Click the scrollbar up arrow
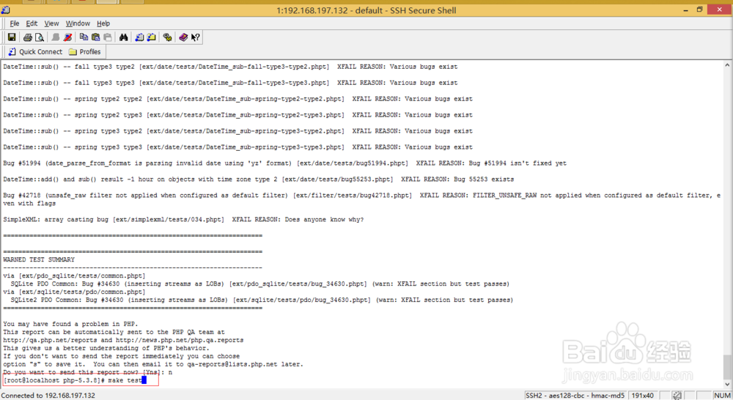Screen dimensions: 733x400 (x=727, y=65)
